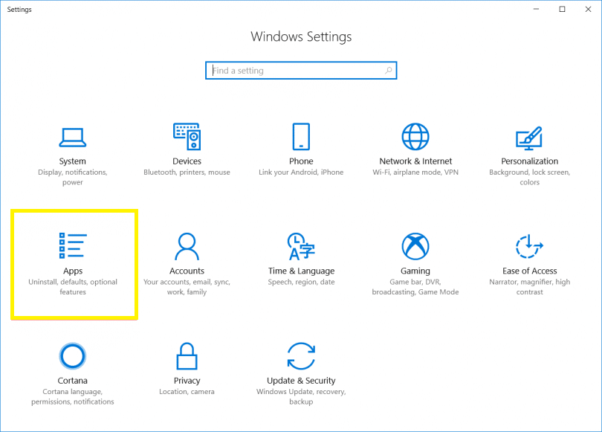Open the Update & Security arrows icon
Screen dimensions: 602x432
coord(301,356)
